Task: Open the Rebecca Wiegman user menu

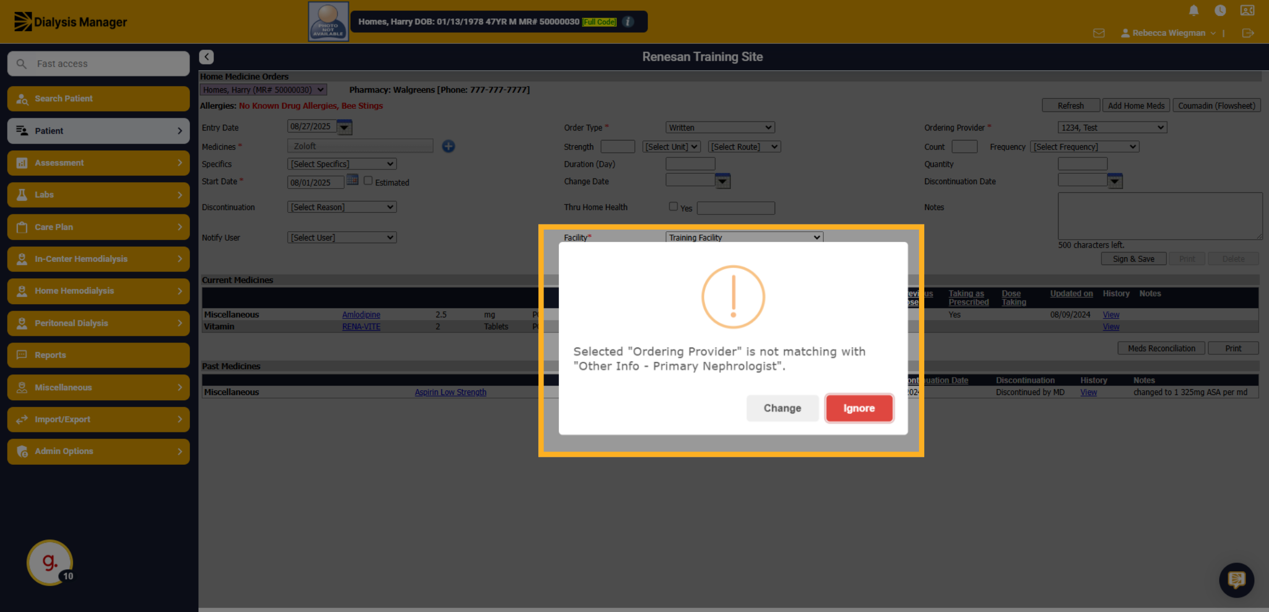Action: (x=1169, y=33)
